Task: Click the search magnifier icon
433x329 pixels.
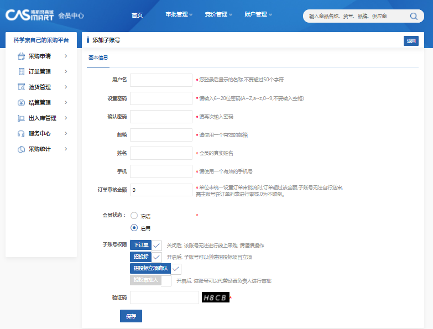Action: (414, 16)
